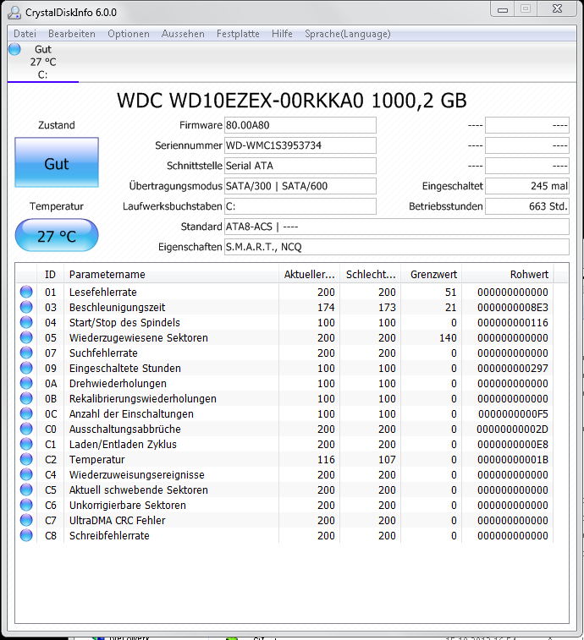Click the blue status icon for Lesefehlerrate
Image resolution: width=584 pixels, height=640 pixels.
tap(26, 292)
